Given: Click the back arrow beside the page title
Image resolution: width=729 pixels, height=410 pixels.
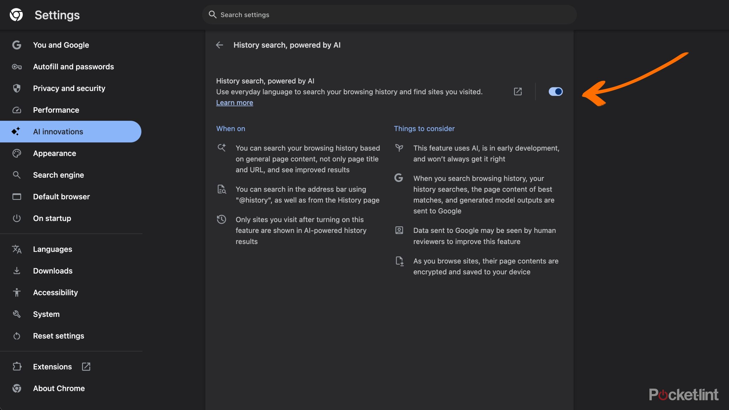Looking at the screenshot, I should click(x=219, y=45).
